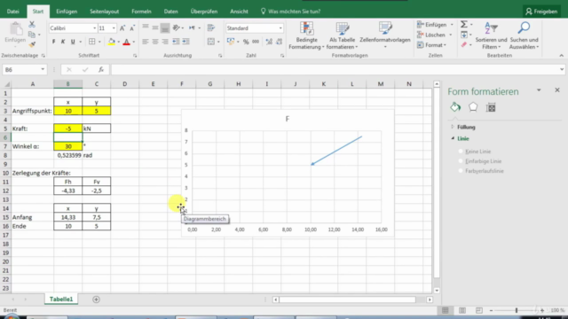This screenshot has width=568, height=319.
Task: Click the Was möchten Sie tun search box
Action: (290, 12)
